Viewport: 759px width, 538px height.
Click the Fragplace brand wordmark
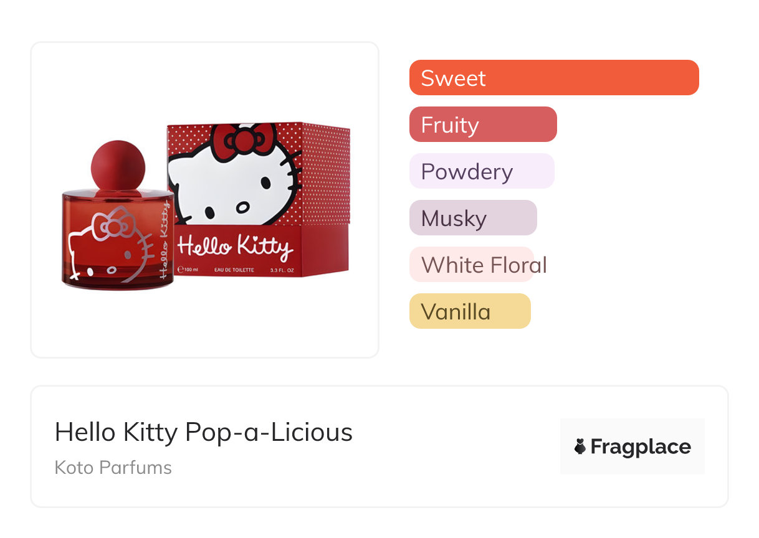coord(641,446)
